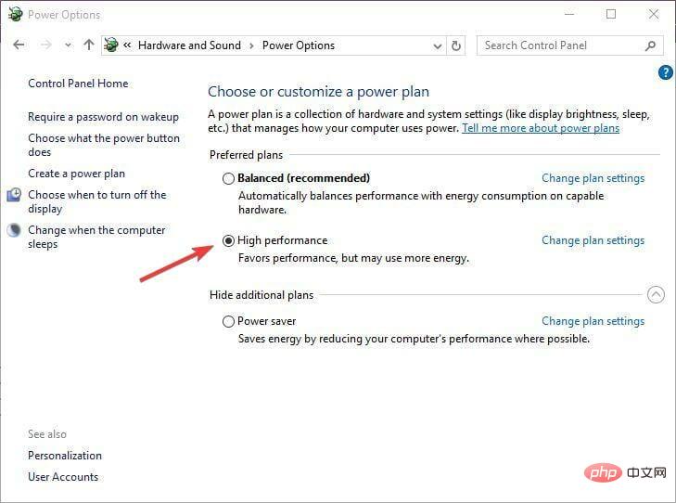676x503 pixels.
Task: Click the Back navigation arrow
Action: [x=19, y=45]
